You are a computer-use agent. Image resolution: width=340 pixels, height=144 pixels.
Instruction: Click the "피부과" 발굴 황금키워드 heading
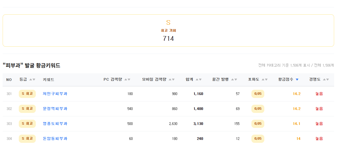[x=31, y=65]
